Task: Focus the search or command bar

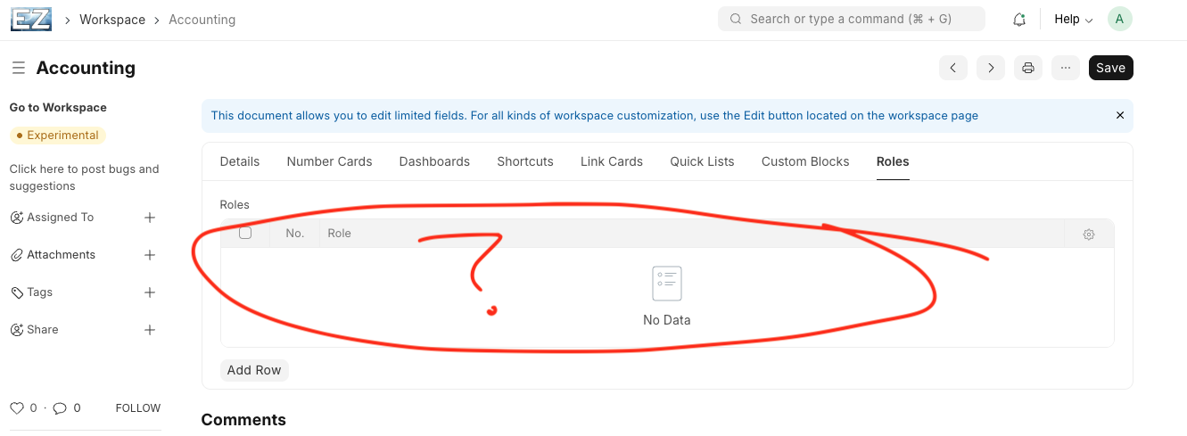Action: [852, 19]
